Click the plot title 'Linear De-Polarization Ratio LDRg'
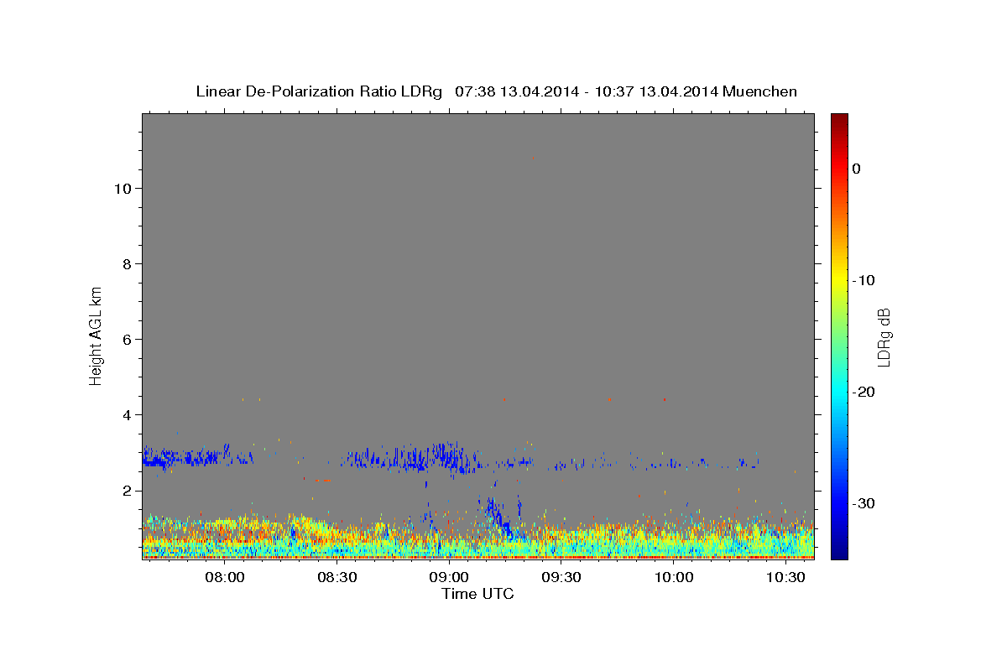The height and width of the screenshot is (671, 1007). [319, 91]
